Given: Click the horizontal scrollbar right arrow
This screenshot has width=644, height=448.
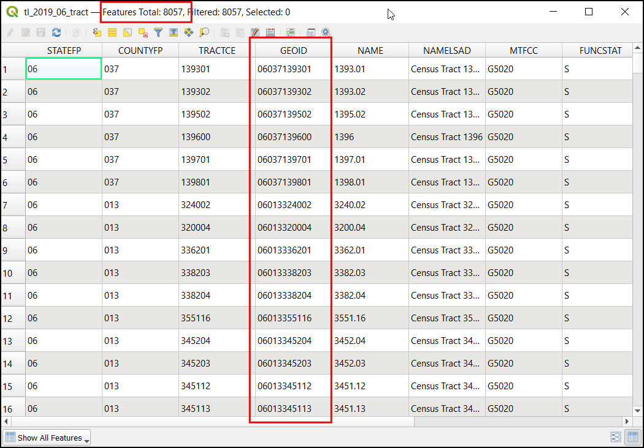Looking at the screenshot, I should click(627, 422).
